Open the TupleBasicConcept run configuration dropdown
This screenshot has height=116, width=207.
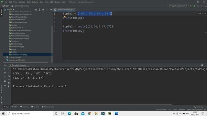[178, 6]
